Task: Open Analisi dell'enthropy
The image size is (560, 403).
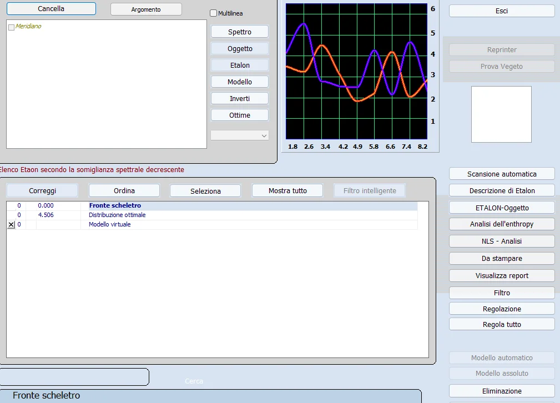Action: pyautogui.click(x=502, y=224)
